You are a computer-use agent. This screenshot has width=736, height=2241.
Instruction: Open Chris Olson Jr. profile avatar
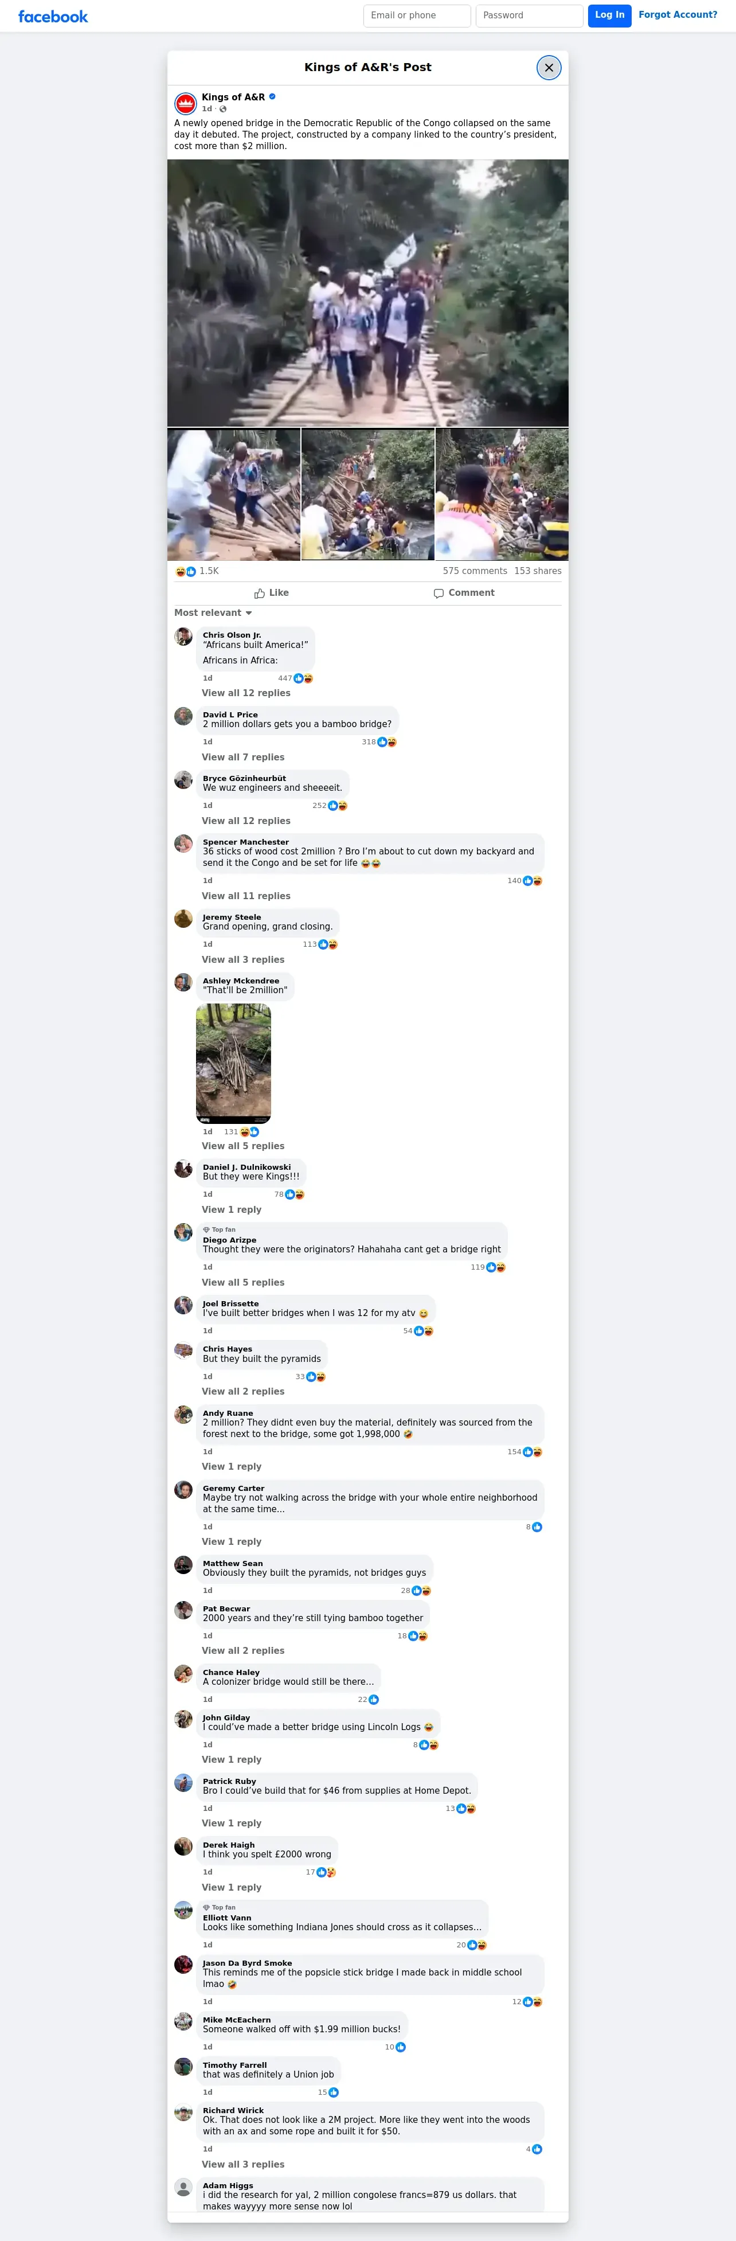[x=183, y=637]
